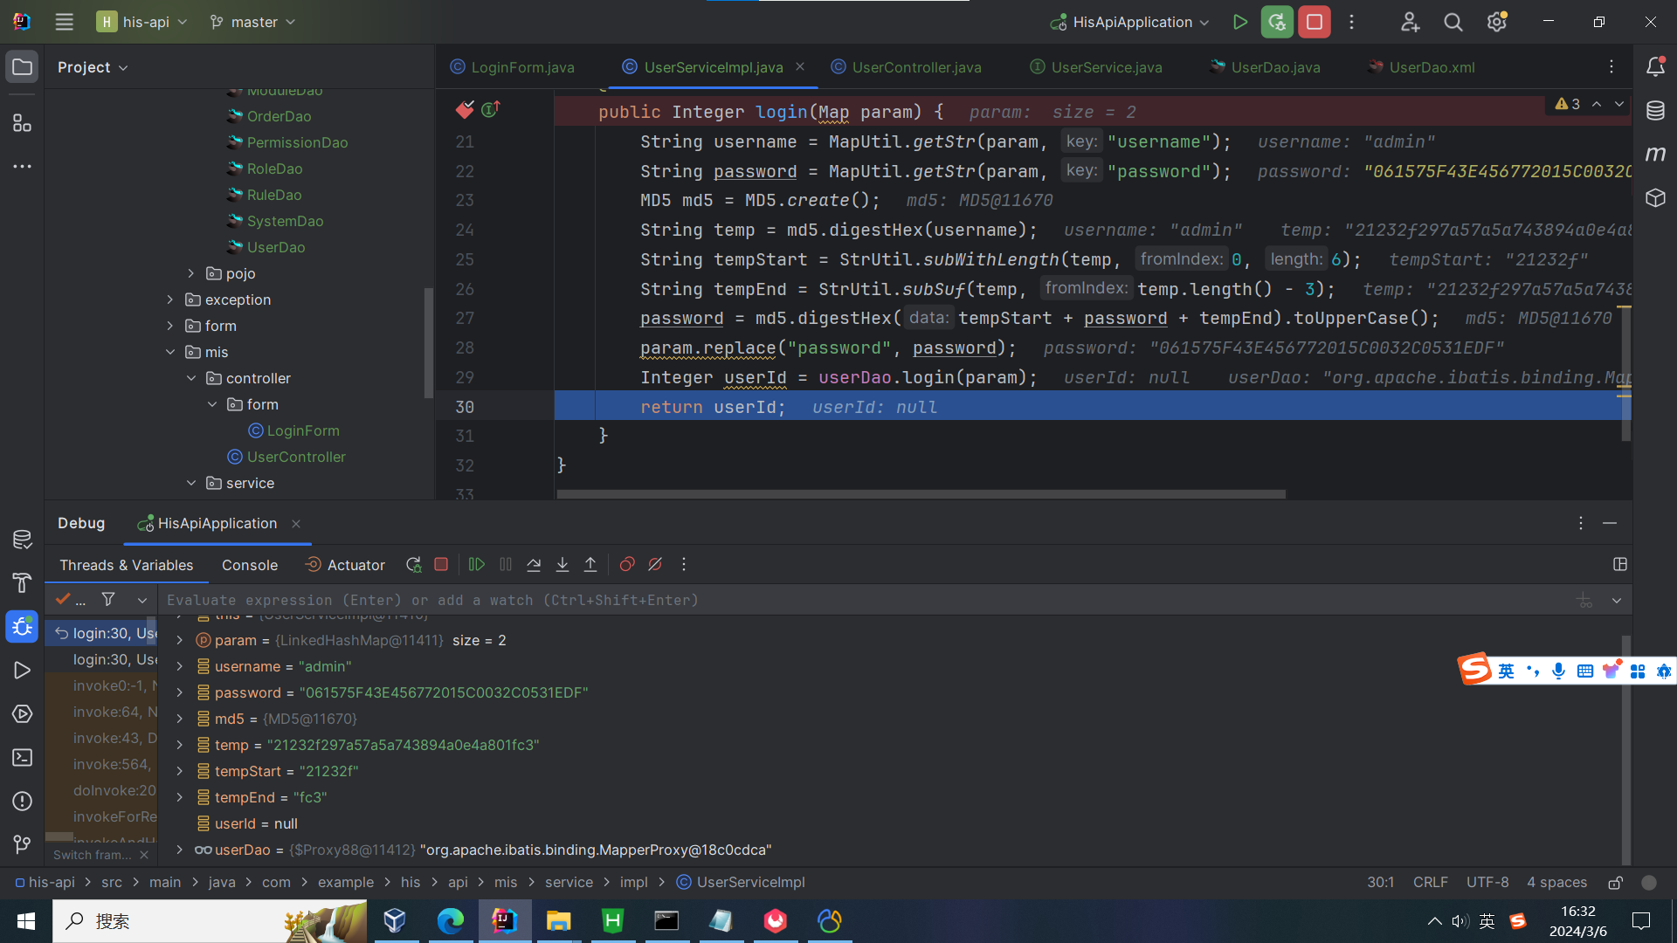1677x943 pixels.
Task: Toggle read-only lock in status bar
Action: 1615,883
